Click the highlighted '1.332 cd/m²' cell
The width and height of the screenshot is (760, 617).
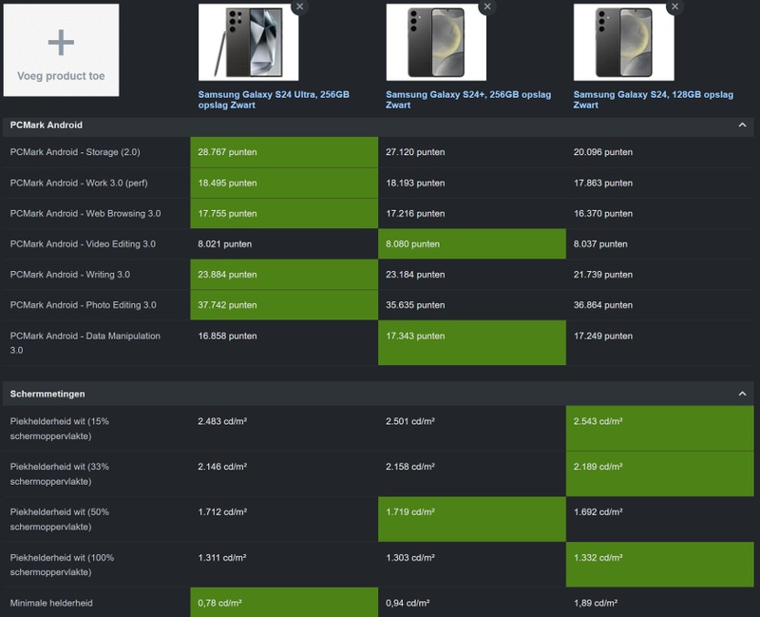[x=659, y=565]
